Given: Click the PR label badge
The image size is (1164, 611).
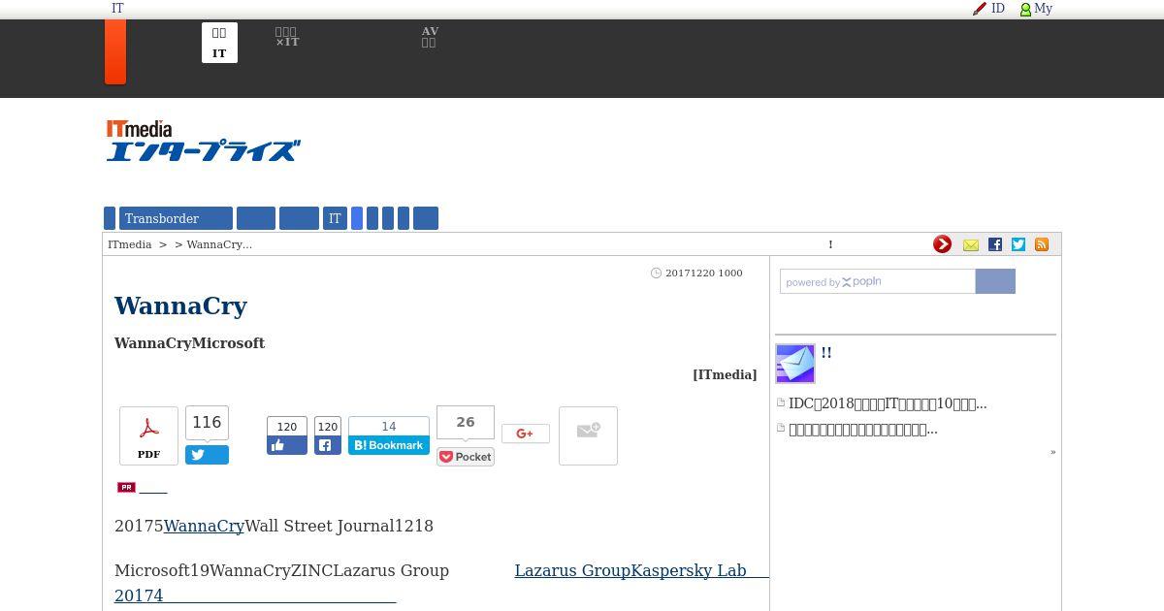Looking at the screenshot, I should (x=126, y=488).
